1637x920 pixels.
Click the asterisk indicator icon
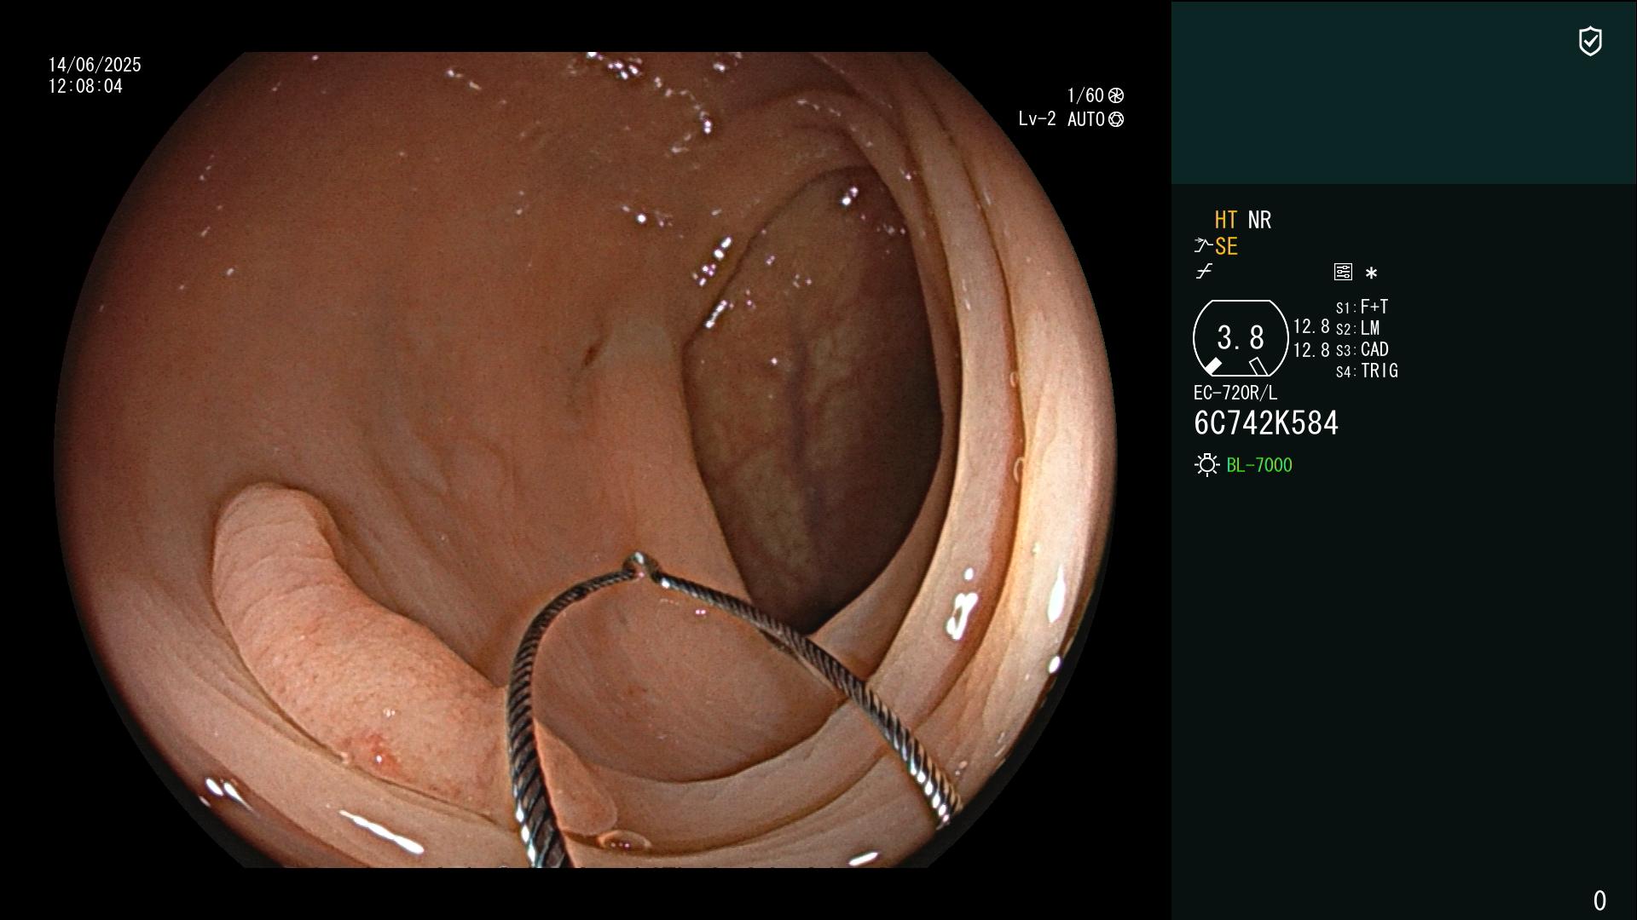[x=1371, y=273]
